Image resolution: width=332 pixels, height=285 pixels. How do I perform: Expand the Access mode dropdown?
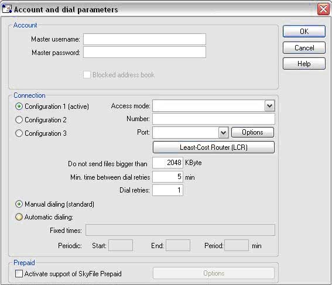[x=269, y=106]
